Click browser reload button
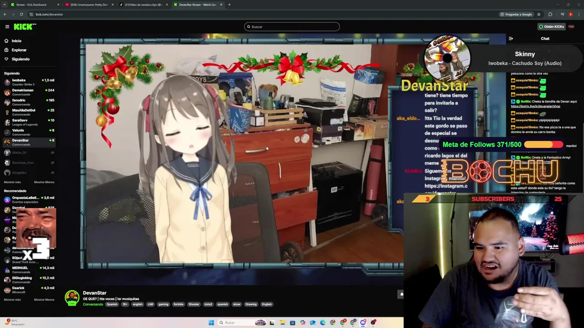The image size is (584, 328). (21, 14)
